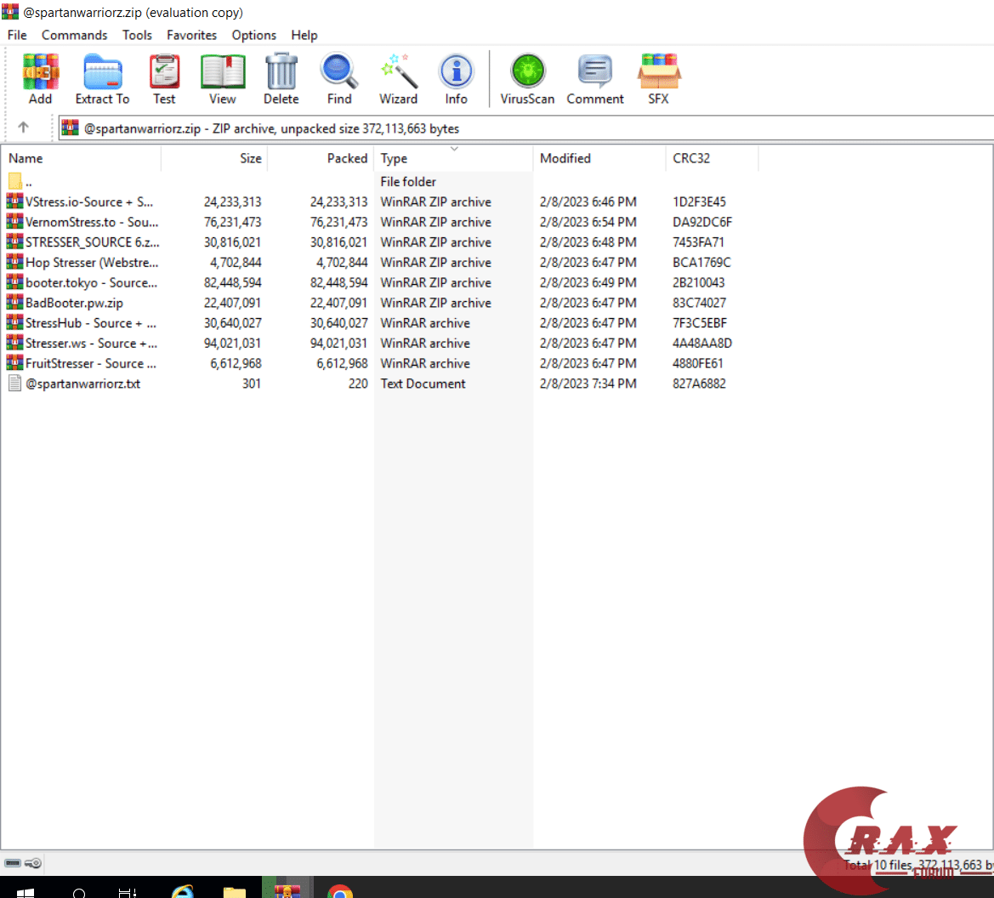Click modified time 2/8/2023 6:54 PM
Viewport: 994px width, 898px height.
(x=588, y=222)
